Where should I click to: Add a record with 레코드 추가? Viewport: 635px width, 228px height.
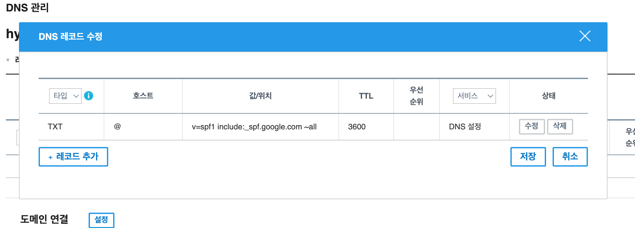(x=73, y=157)
